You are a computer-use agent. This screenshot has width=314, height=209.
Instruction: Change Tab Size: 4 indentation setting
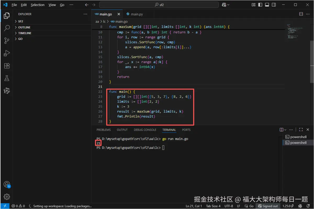pyautogui.click(x=213, y=206)
